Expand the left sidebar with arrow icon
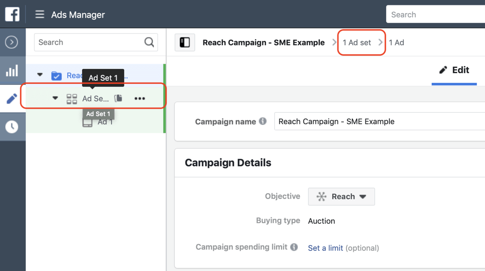The height and width of the screenshot is (271, 485). (x=12, y=42)
